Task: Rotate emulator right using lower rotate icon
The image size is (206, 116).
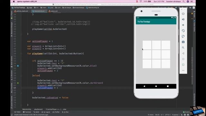Action: (x=183, y=36)
